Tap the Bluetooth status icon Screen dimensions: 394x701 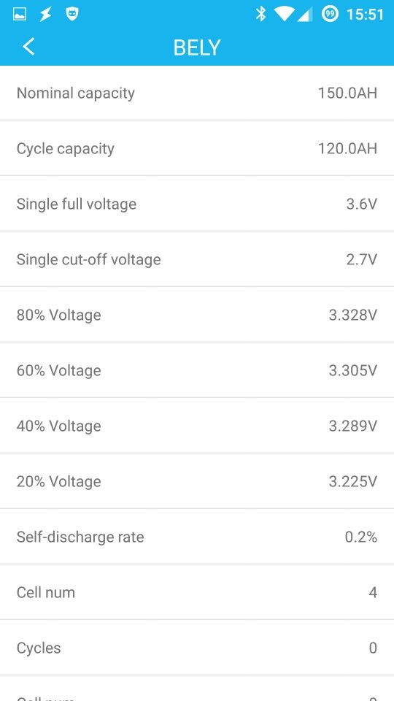(x=260, y=15)
